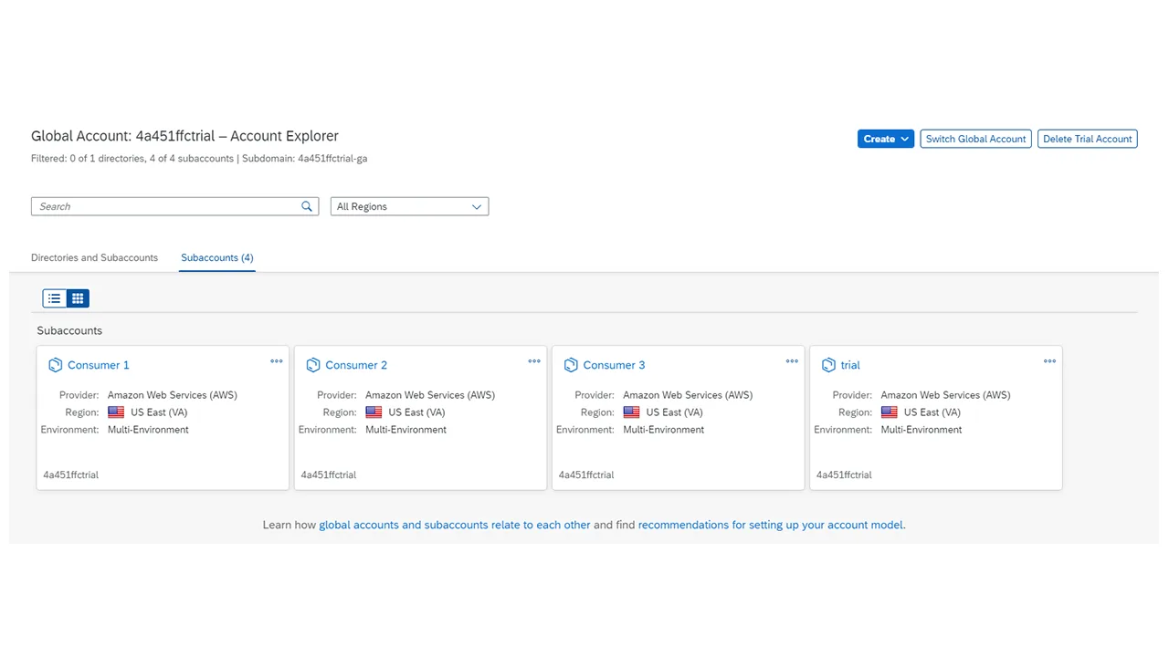1169x657 pixels.
Task: Open the Consumer 2 subaccount link
Action: click(x=356, y=365)
